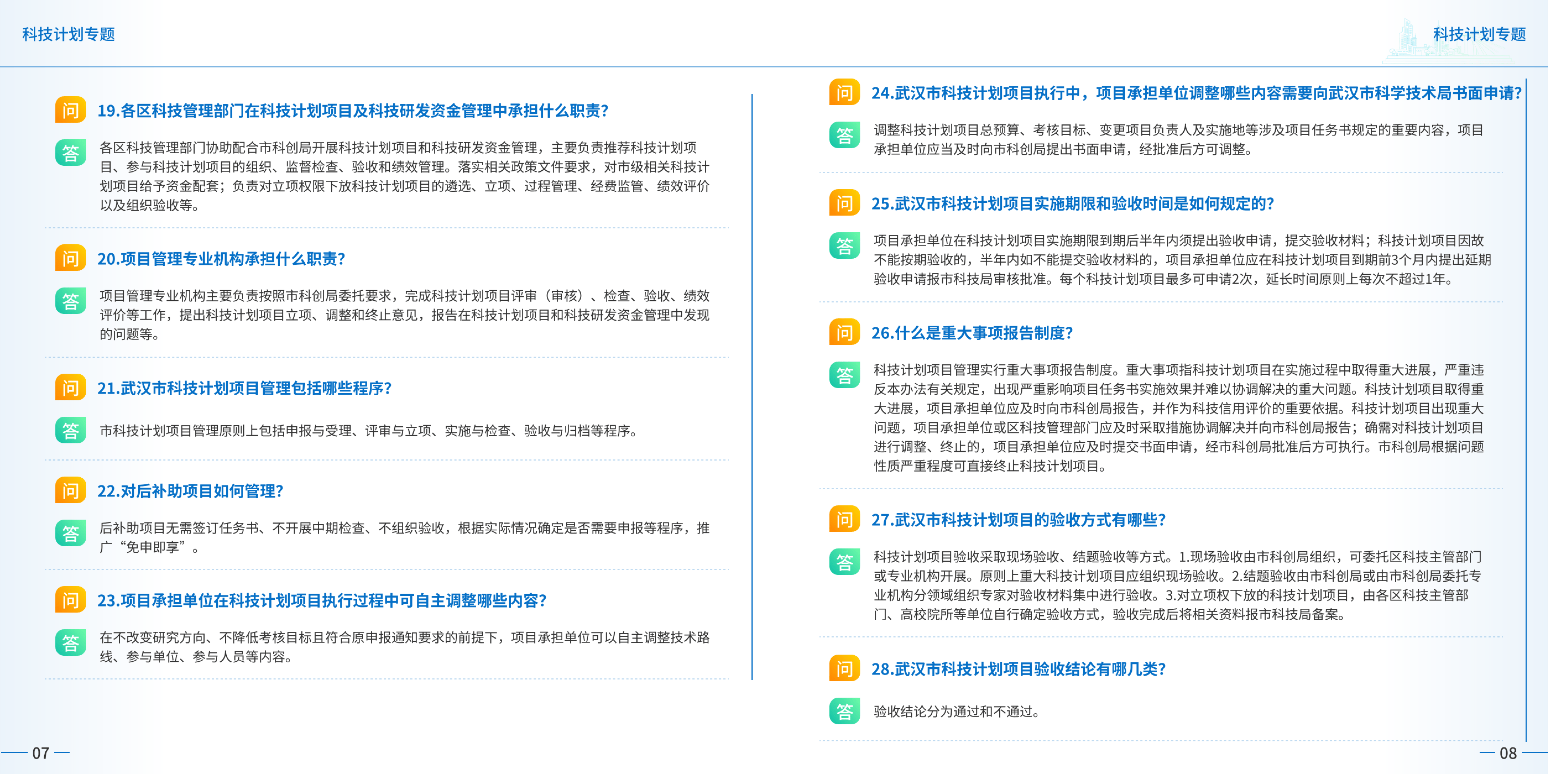Click the green 答 icon under question 23

(70, 642)
